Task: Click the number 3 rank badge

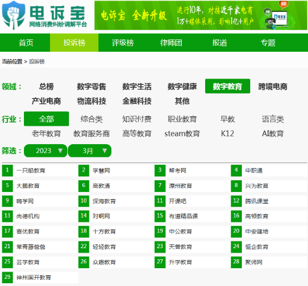Action: pyautogui.click(x=160, y=170)
